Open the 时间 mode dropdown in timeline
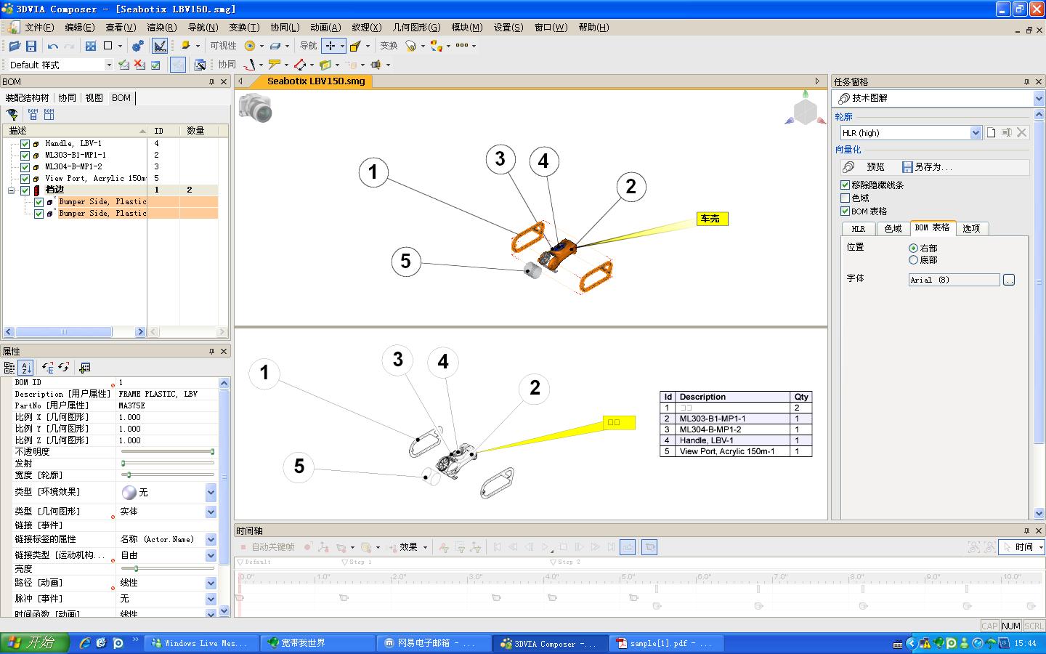1046x654 pixels. pyautogui.click(x=1041, y=547)
